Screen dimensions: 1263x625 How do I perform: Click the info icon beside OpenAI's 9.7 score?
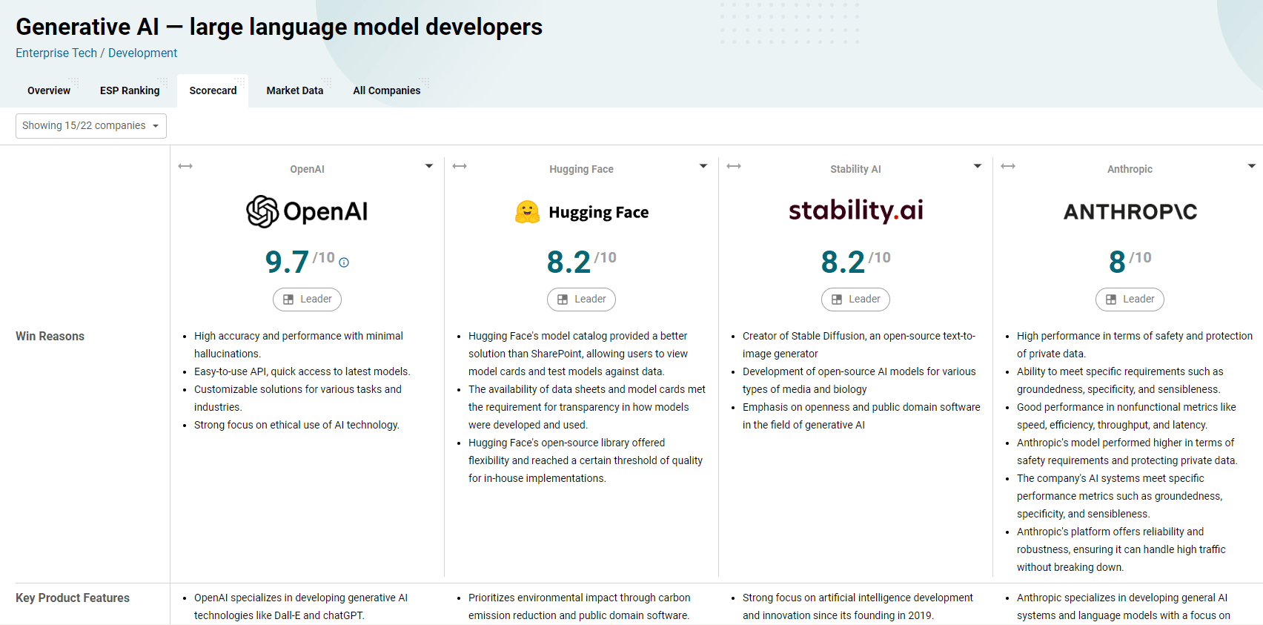tap(344, 262)
